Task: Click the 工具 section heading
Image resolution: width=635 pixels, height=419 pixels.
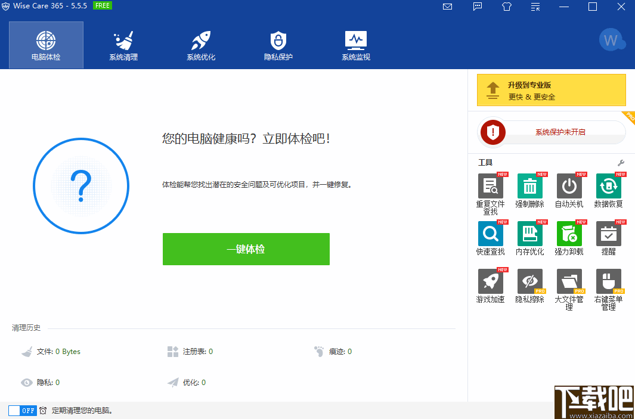Action: pos(485,163)
